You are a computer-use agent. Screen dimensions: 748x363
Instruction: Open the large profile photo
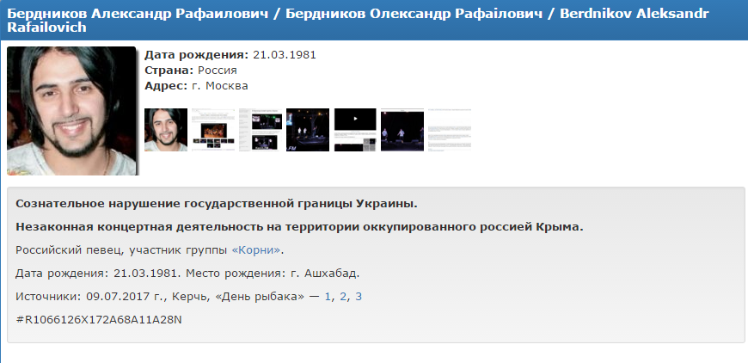click(71, 110)
